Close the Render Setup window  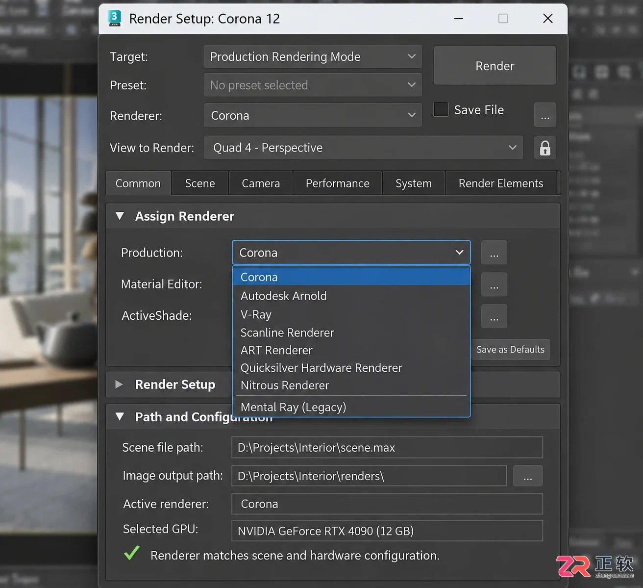[548, 19]
